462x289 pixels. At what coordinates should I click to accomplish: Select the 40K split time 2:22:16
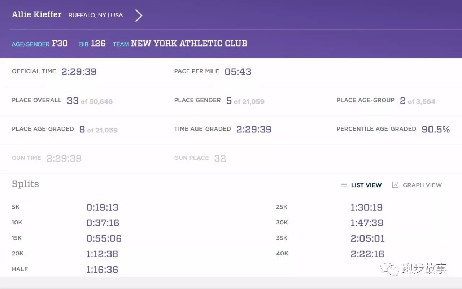367,254
